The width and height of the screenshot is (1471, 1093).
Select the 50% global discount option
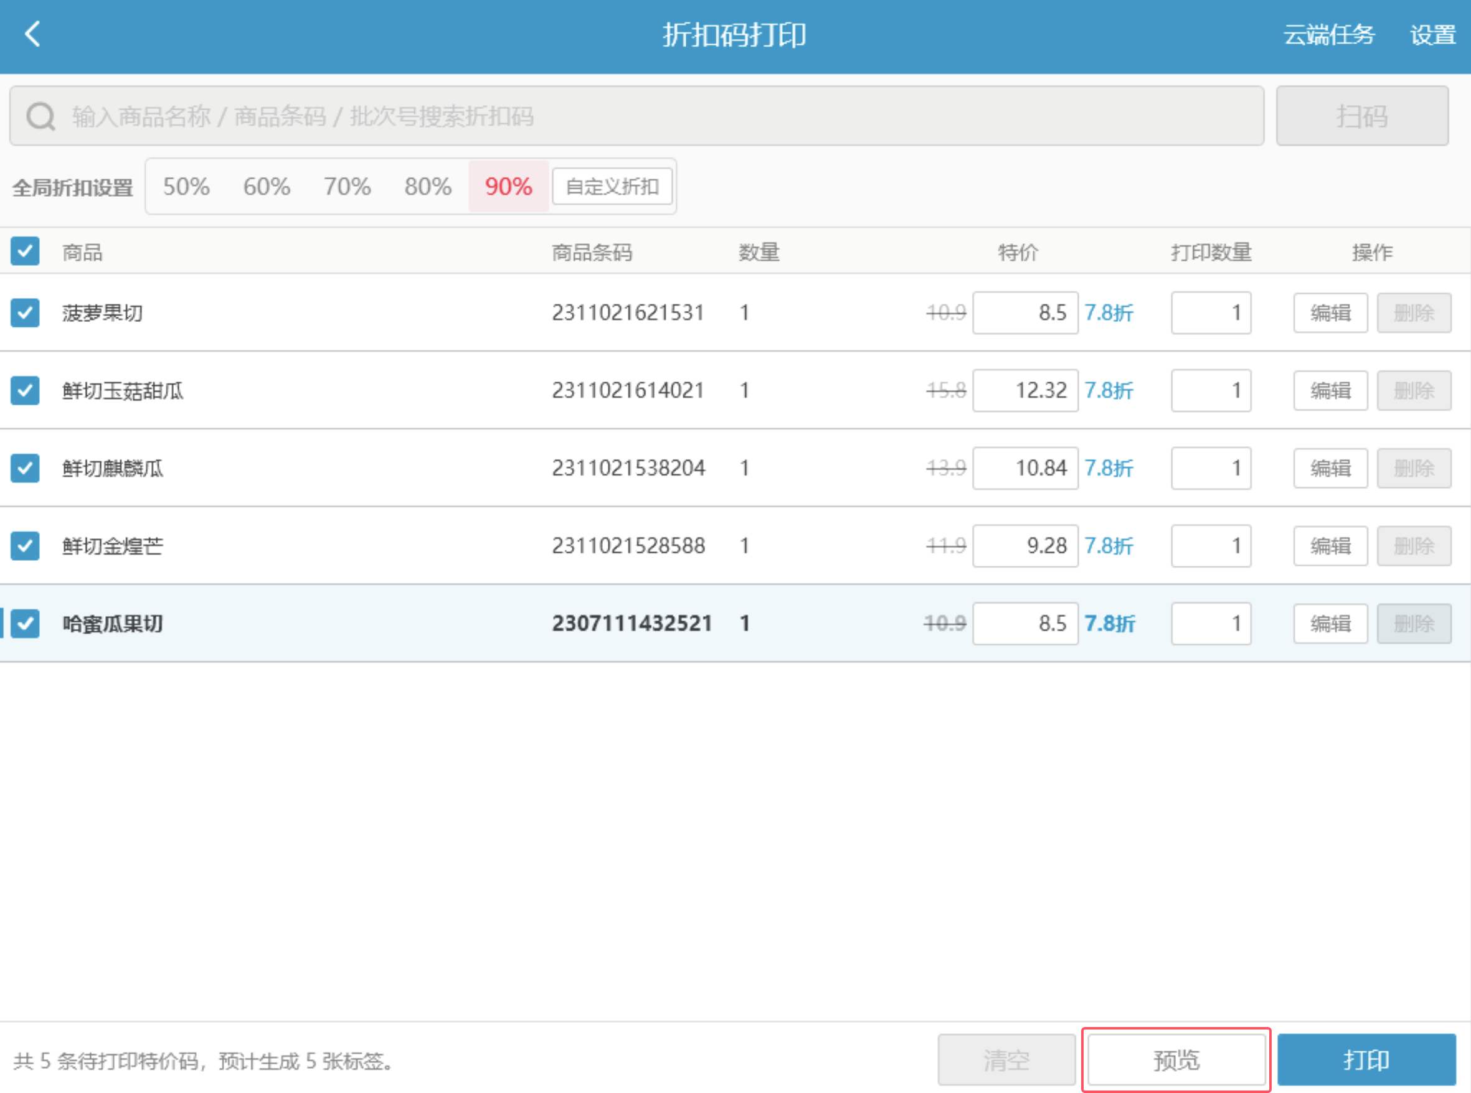click(186, 187)
